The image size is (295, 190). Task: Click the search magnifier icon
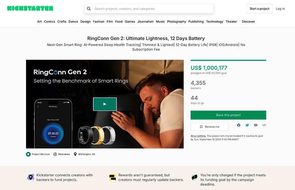[89, 9]
